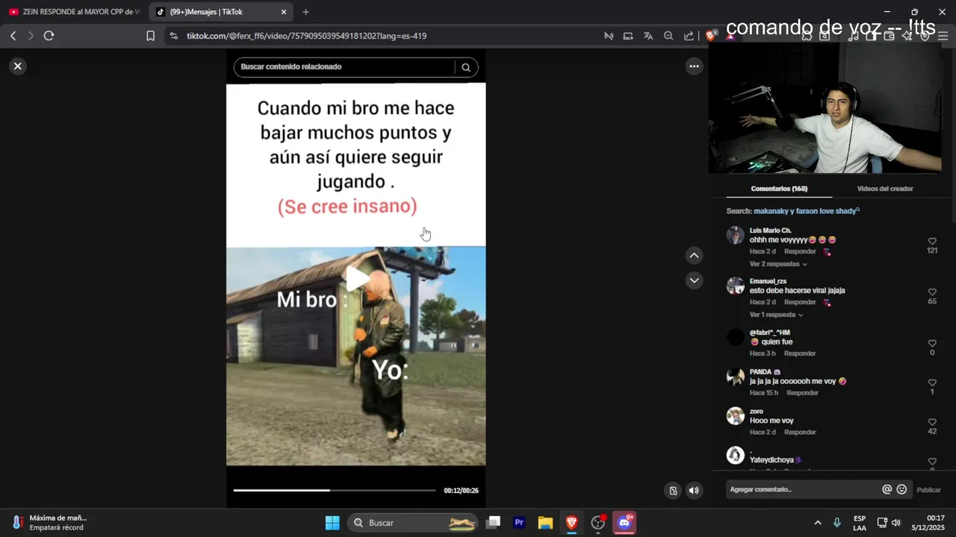The width and height of the screenshot is (956, 537).
Task: Play the video with the center play button
Action: [x=356, y=278]
